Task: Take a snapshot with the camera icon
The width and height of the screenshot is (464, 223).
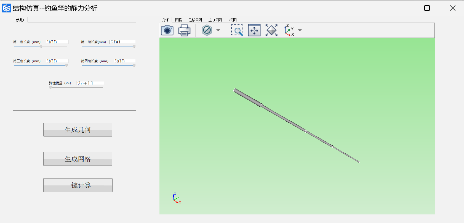Action: 167,30
